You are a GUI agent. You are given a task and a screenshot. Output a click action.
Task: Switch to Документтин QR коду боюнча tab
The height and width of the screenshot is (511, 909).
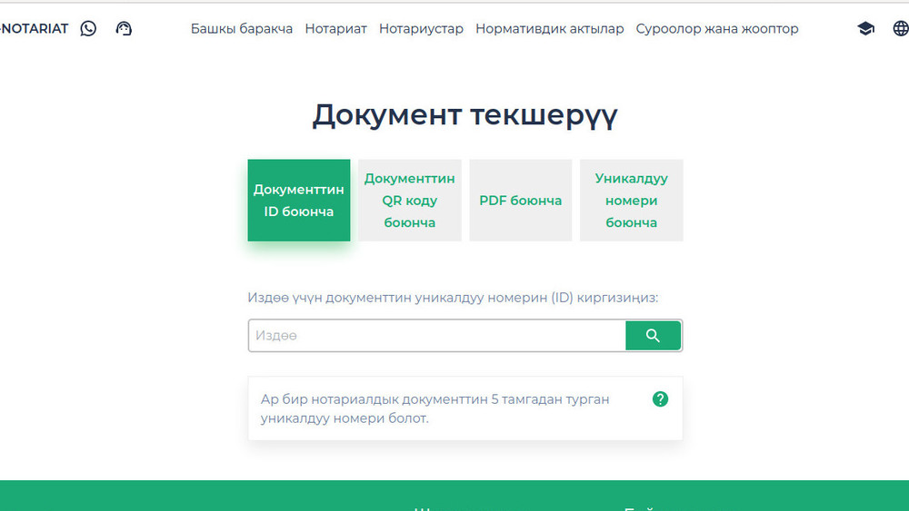pyautogui.click(x=409, y=201)
